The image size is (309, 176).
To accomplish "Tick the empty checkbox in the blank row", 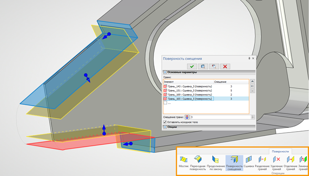I will 165,103.
